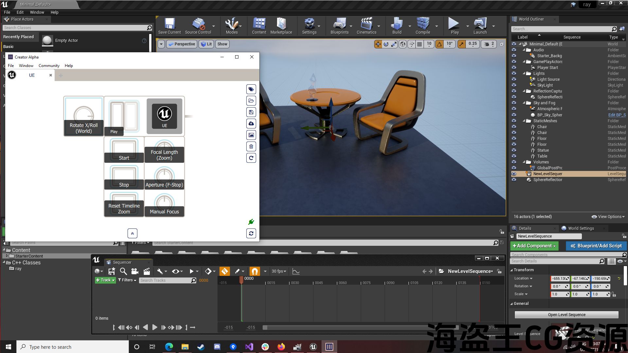Image resolution: width=628 pixels, height=353 pixels.
Task: Toggle visibility of the Statue actor
Action: pos(514,150)
